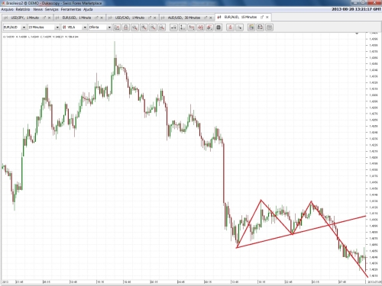Click the dark square toolbar icon

(219, 27)
